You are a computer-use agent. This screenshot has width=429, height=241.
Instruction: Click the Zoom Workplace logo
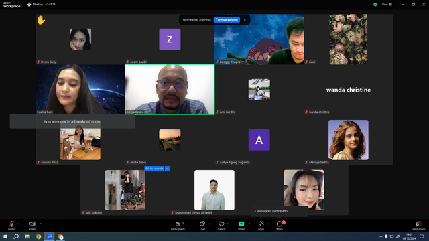coord(12,5)
